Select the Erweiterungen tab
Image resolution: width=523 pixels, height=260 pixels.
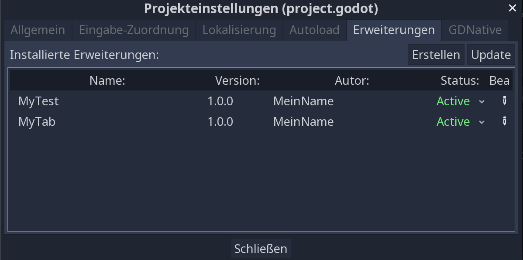(x=394, y=30)
